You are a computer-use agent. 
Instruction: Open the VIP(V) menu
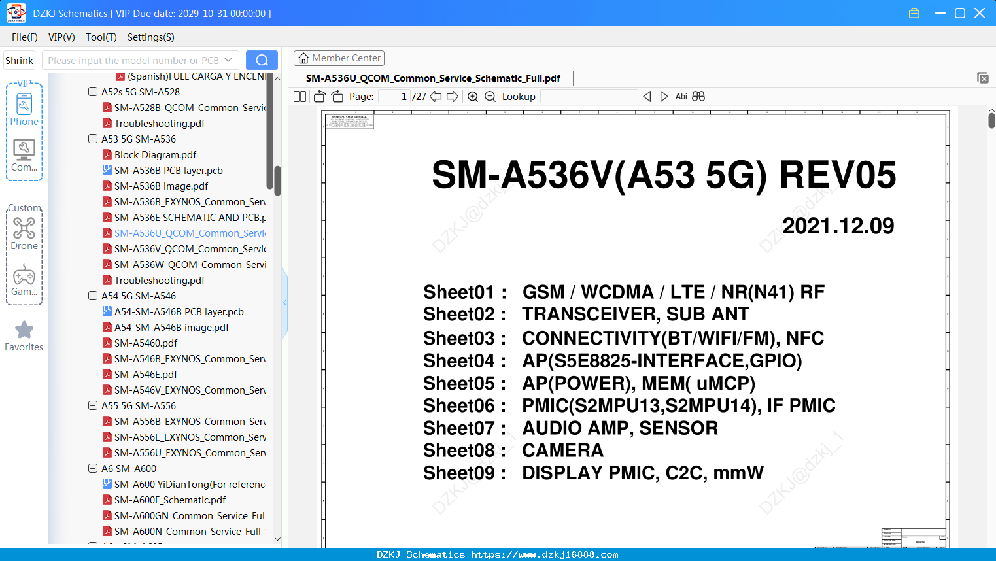[61, 37]
